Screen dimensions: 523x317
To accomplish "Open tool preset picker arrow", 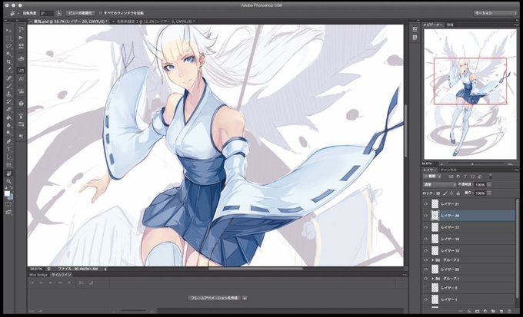I will (x=18, y=13).
